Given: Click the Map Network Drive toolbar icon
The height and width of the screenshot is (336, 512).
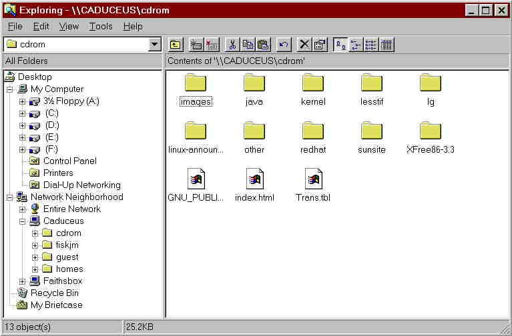Looking at the screenshot, I should click(196, 45).
